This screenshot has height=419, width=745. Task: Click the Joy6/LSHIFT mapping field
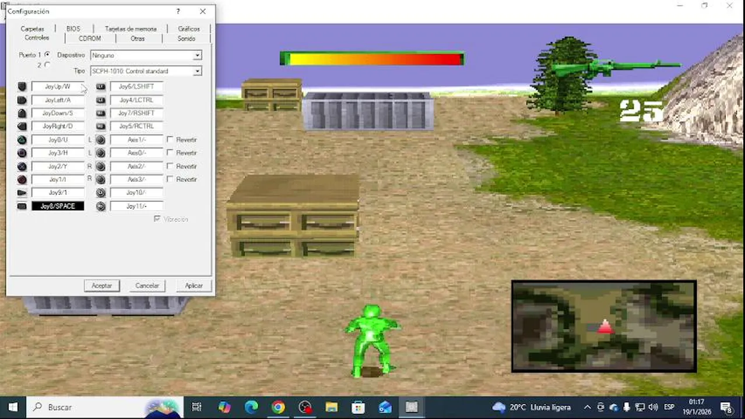click(136, 86)
